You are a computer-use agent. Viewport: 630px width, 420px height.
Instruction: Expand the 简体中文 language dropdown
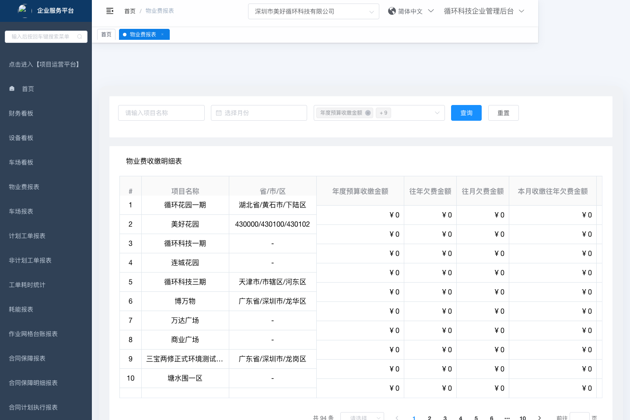[x=430, y=11]
